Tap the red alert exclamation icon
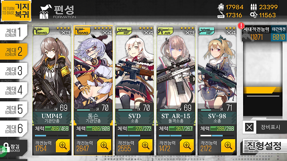The width and height of the screenshot is (287, 161). [x=241, y=25]
